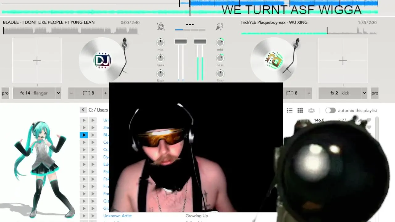
Task: Click the right deck spinning vinyl
Action: [x=274, y=60]
